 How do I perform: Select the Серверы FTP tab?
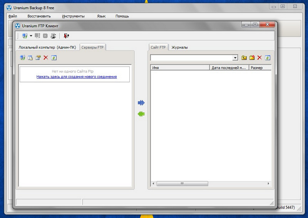pos(92,47)
